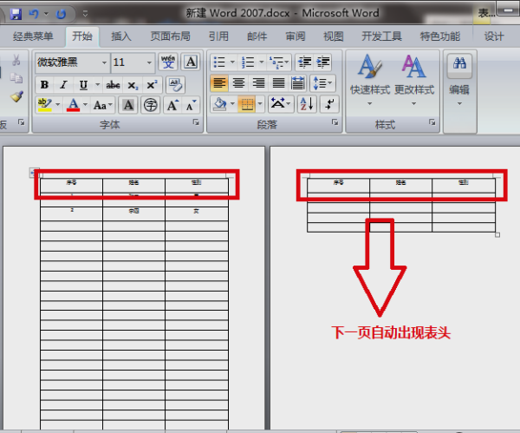Clear formatting with the eraser icon

coord(175,85)
